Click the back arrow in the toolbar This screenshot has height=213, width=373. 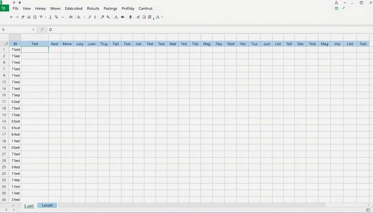[x=11, y=17]
